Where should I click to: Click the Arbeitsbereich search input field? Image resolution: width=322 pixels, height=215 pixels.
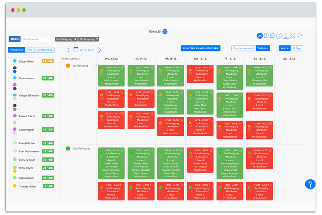37,39
